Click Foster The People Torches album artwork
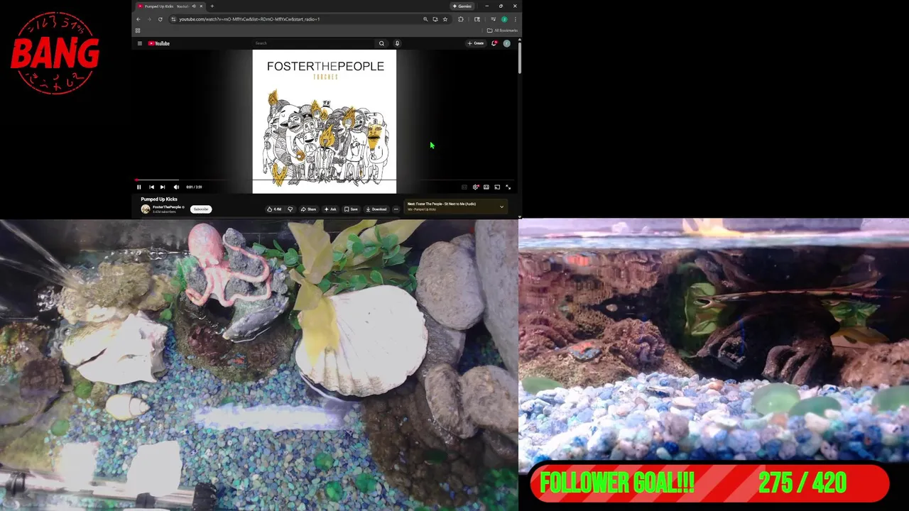This screenshot has height=511, width=909. [x=325, y=121]
